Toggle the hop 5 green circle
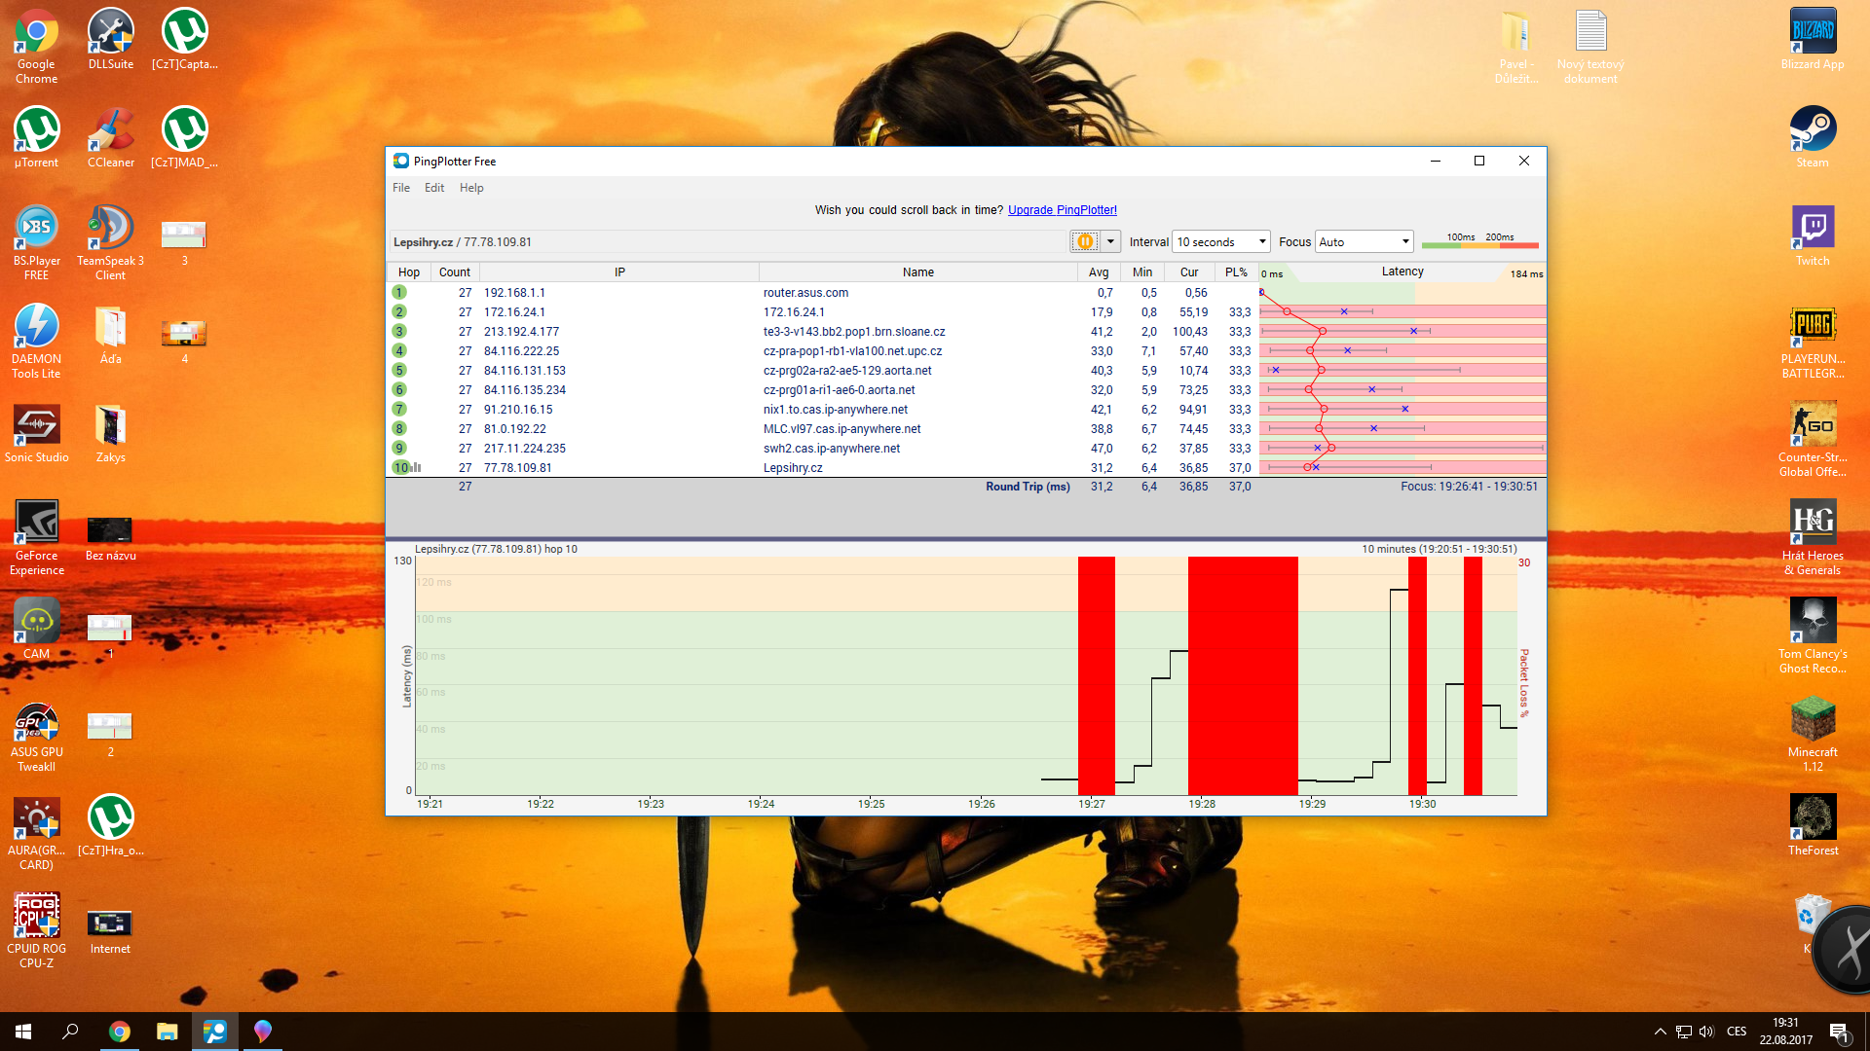Screen dimensions: 1870x1051 tap(399, 371)
